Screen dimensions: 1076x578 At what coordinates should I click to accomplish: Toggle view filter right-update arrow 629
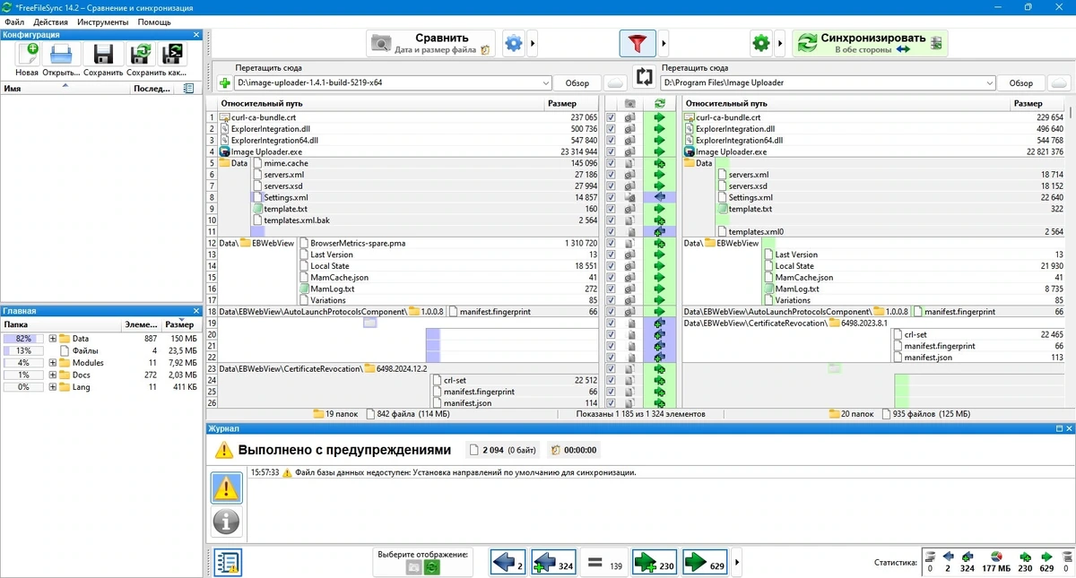(705, 563)
